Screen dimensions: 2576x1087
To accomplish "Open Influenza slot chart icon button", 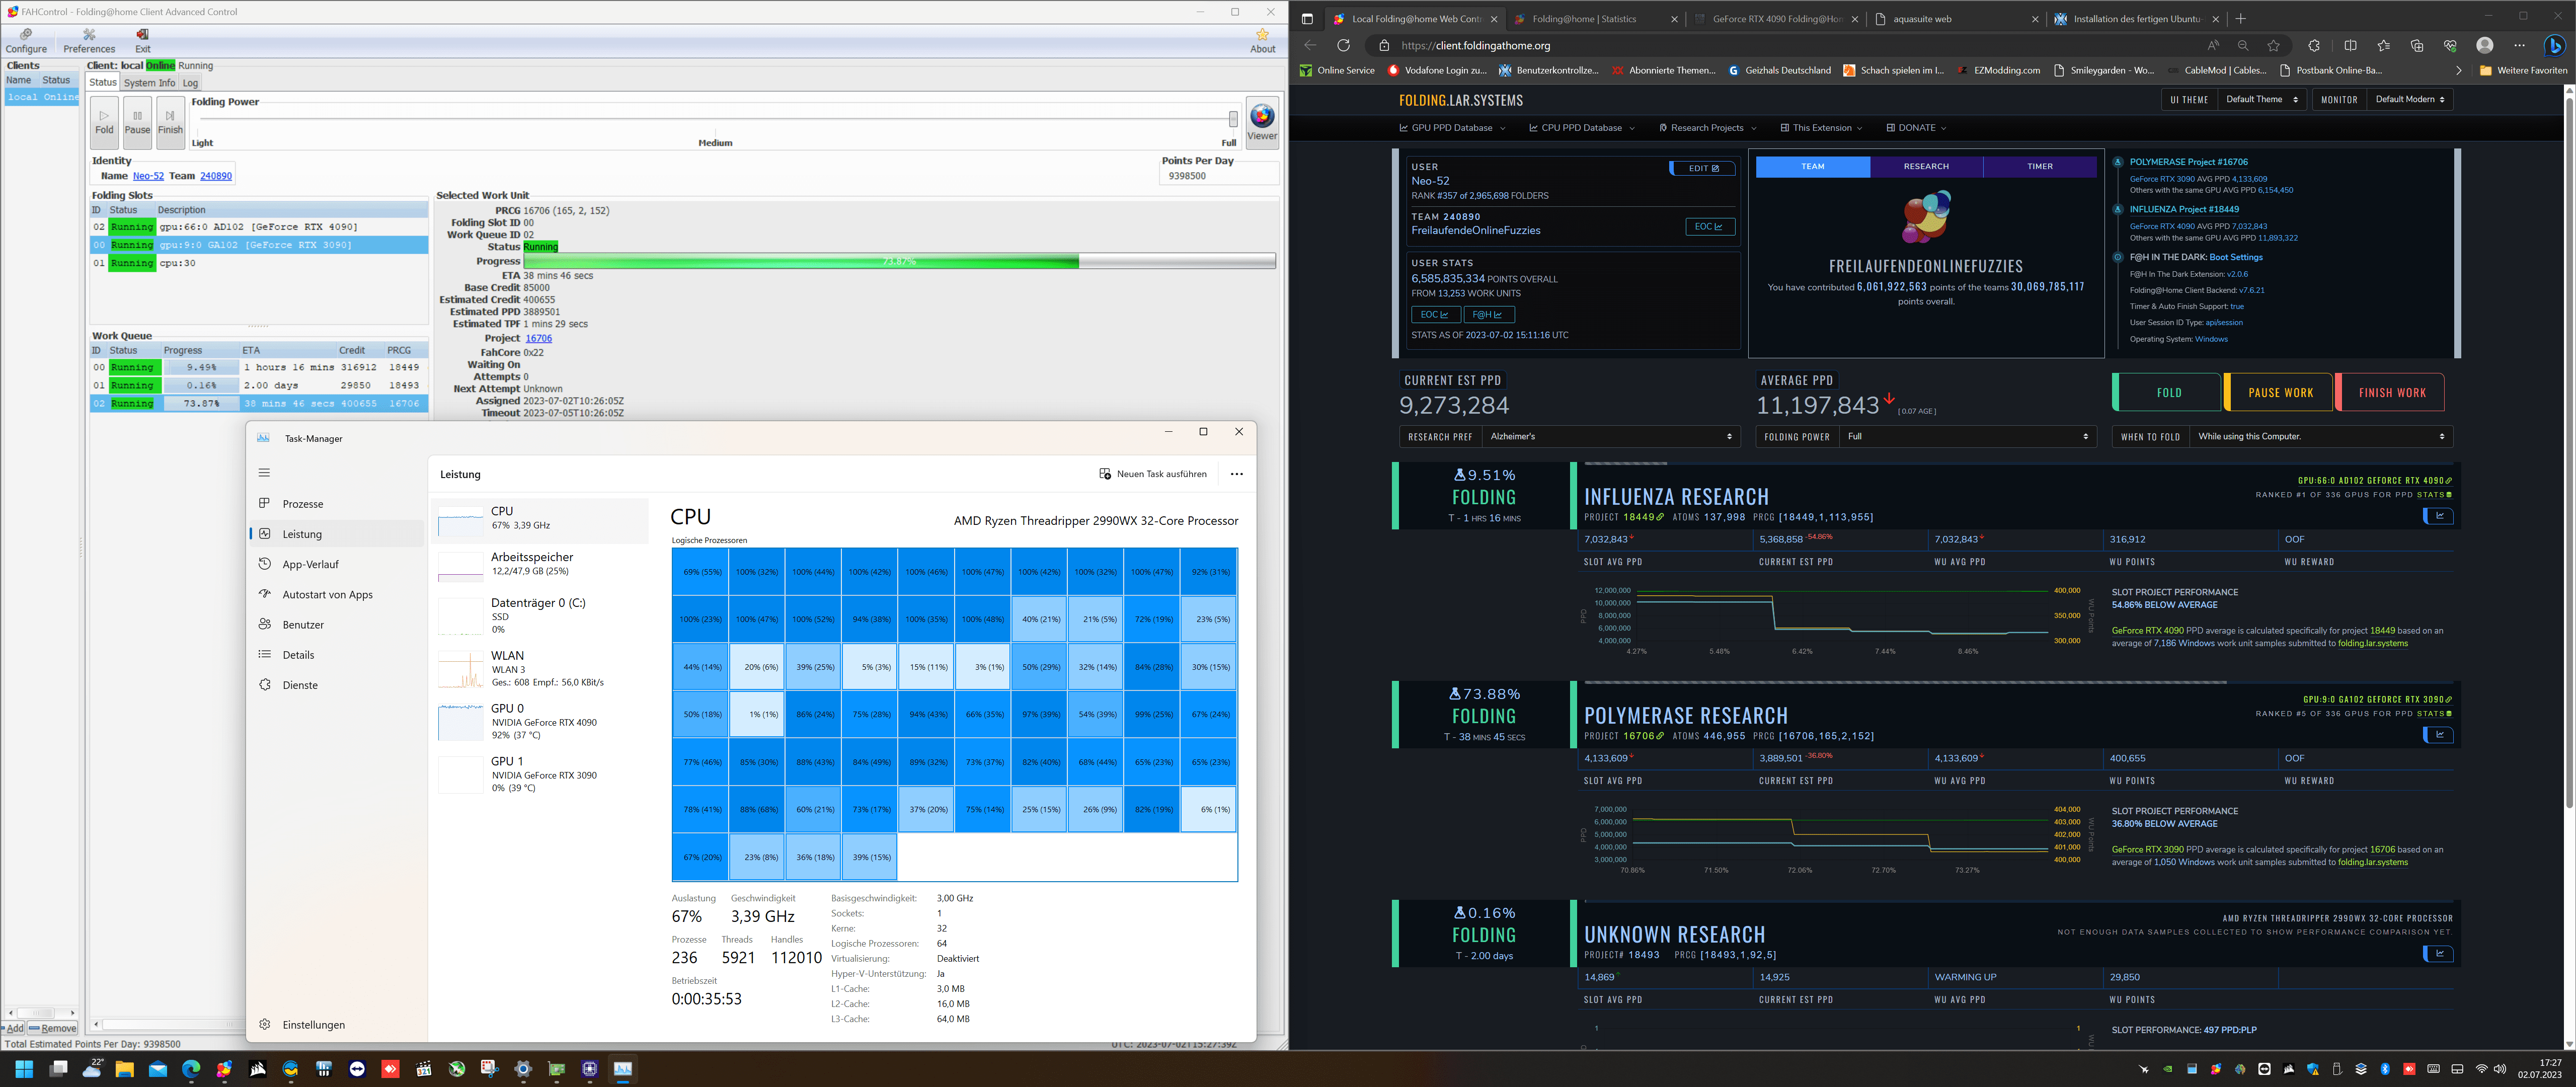I will tap(2438, 516).
